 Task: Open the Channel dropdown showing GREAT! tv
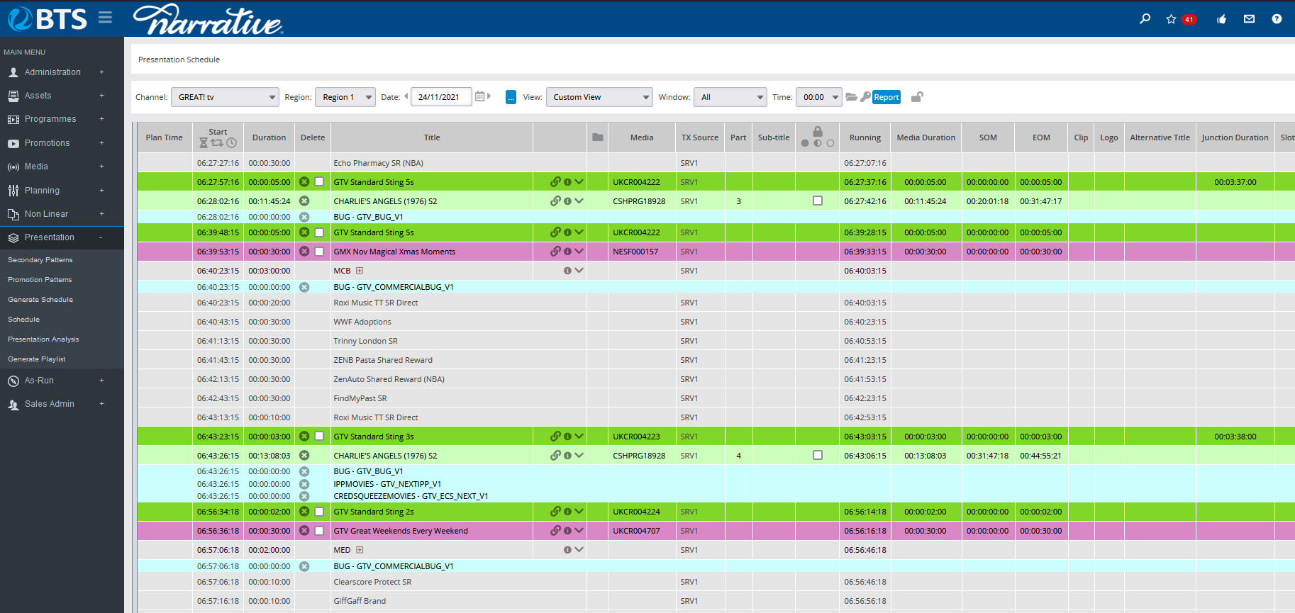[x=225, y=97]
